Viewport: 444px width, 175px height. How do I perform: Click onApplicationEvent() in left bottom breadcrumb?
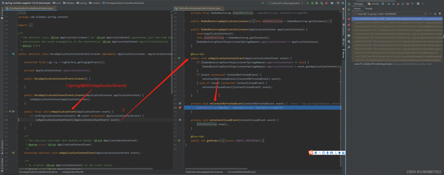point(72,172)
